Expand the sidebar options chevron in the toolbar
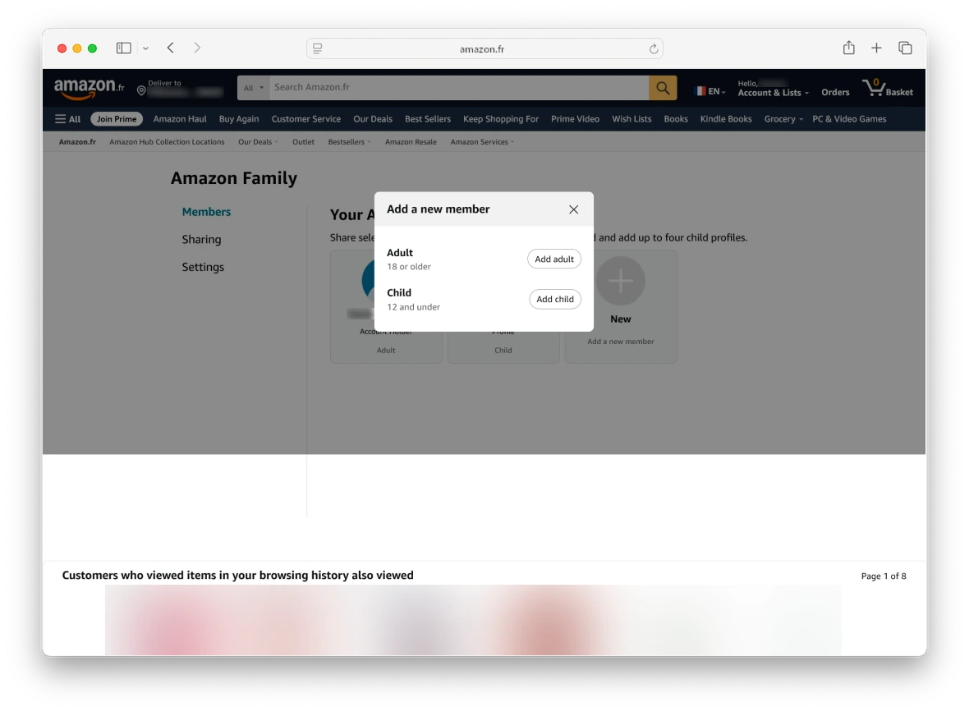The height and width of the screenshot is (712, 969). (146, 48)
